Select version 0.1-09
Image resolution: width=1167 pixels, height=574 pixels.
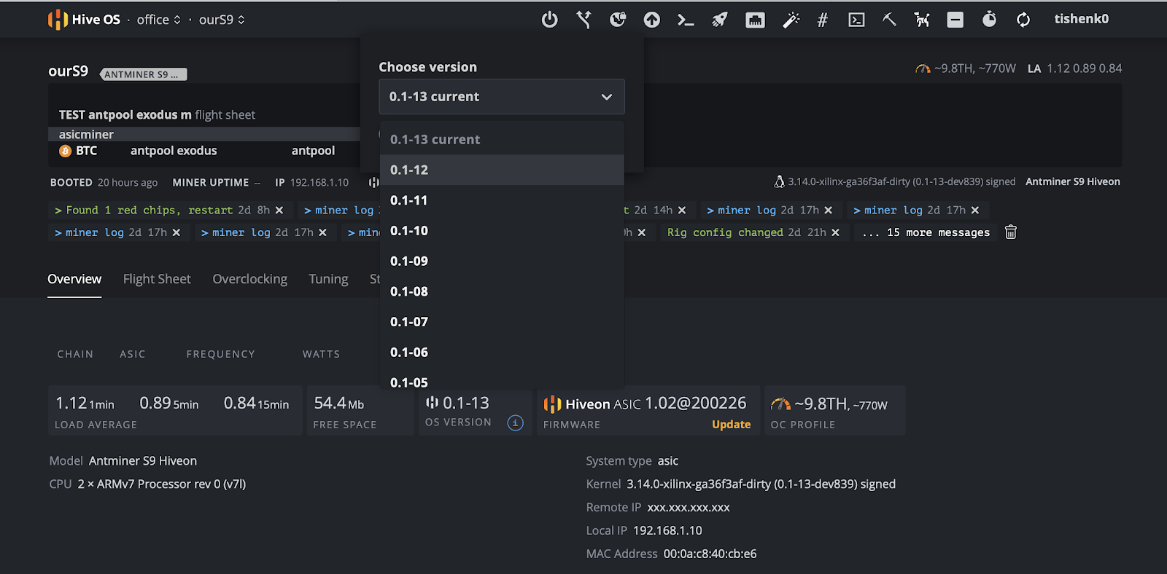point(502,261)
